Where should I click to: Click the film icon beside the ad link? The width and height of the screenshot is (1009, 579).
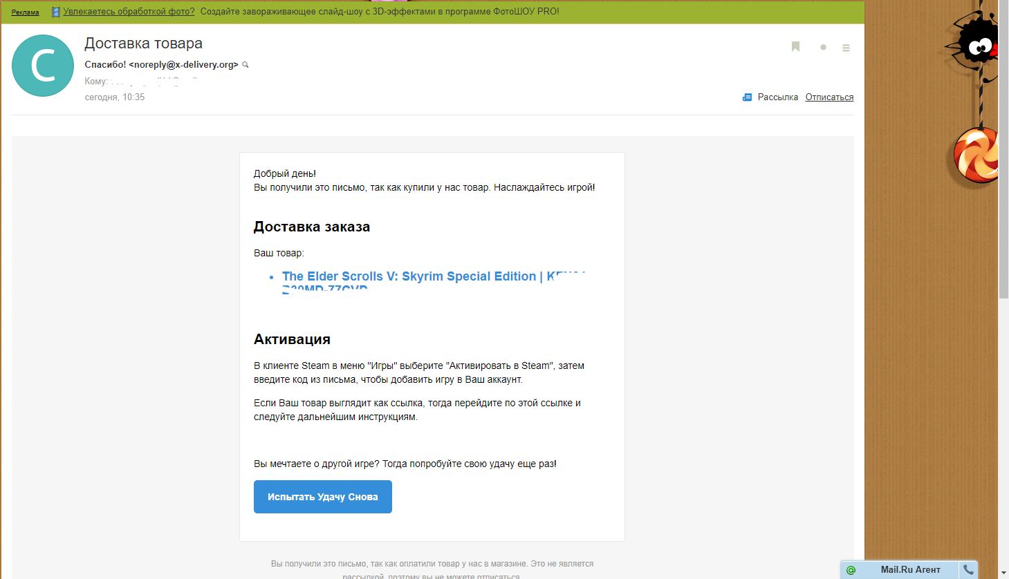(56, 12)
